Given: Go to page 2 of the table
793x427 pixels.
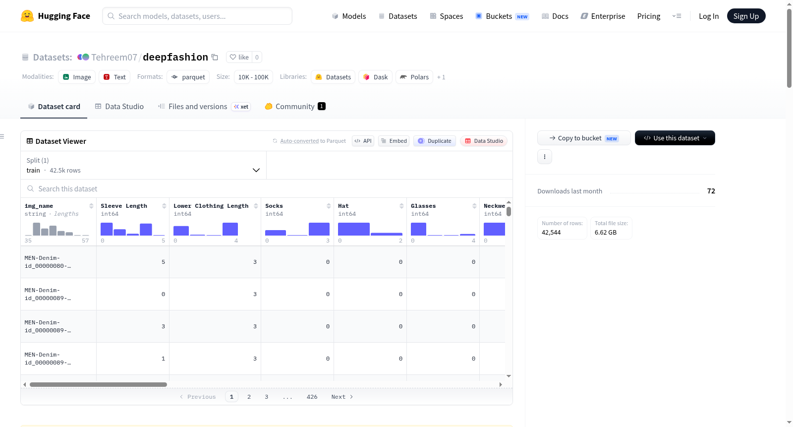Looking at the screenshot, I should tap(249, 397).
